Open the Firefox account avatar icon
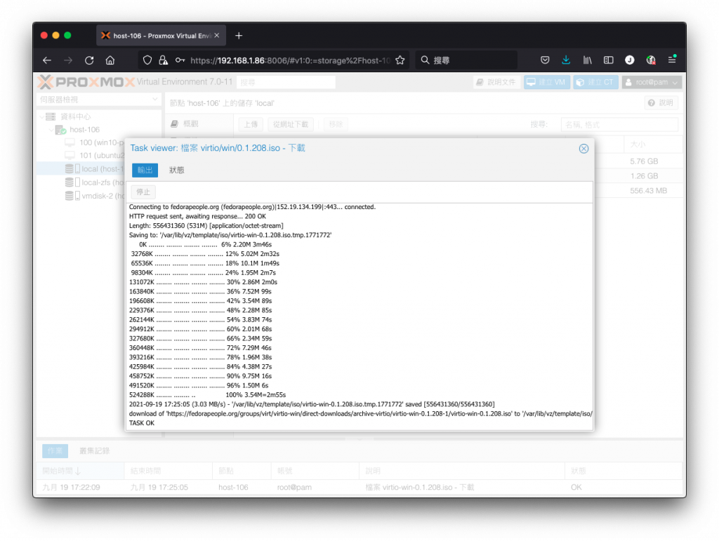 (x=630, y=60)
